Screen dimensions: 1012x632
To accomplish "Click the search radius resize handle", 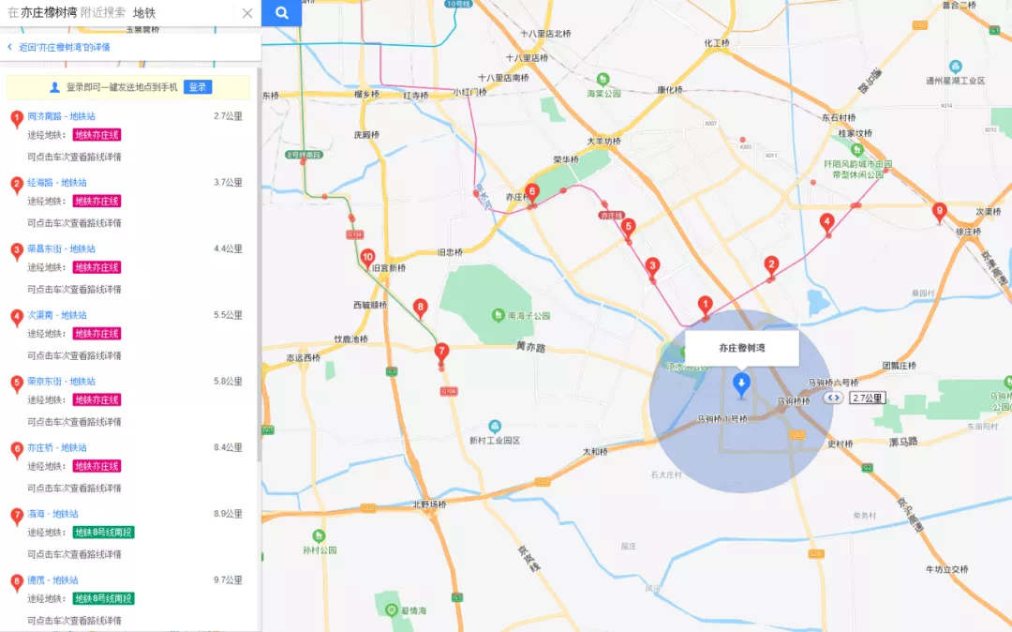I will (832, 398).
